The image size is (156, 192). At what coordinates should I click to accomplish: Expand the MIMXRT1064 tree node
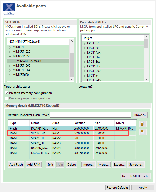pos(10,70)
